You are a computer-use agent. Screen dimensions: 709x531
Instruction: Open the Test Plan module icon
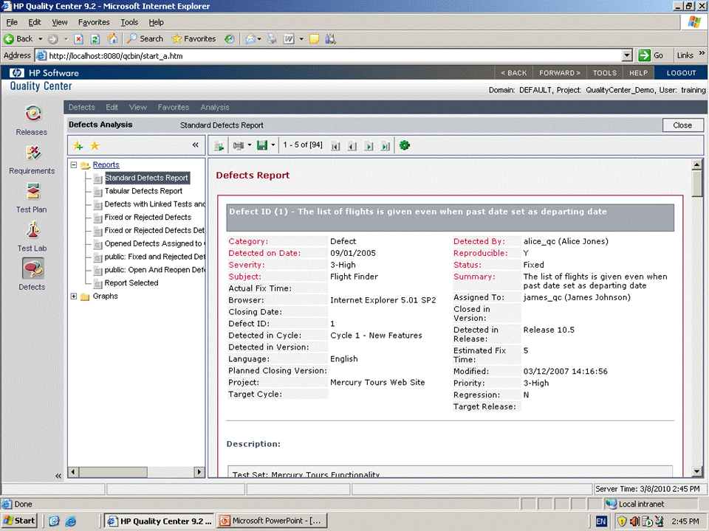32,192
